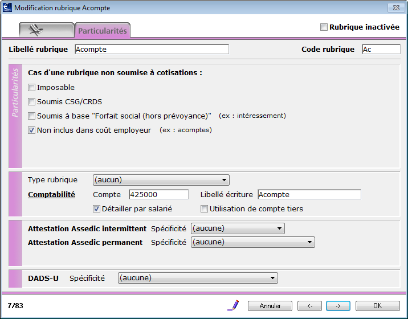Go to next record arrow button
This screenshot has height=319, width=408.
pos(338,306)
